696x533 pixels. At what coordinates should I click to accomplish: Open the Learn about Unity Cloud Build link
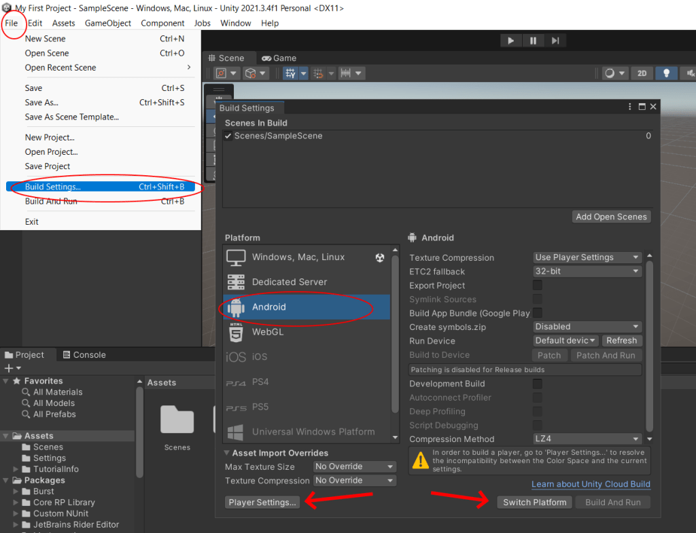point(591,484)
